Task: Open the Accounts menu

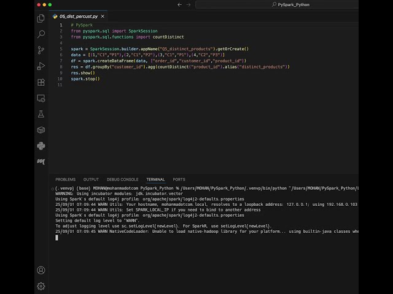Action: point(41,270)
